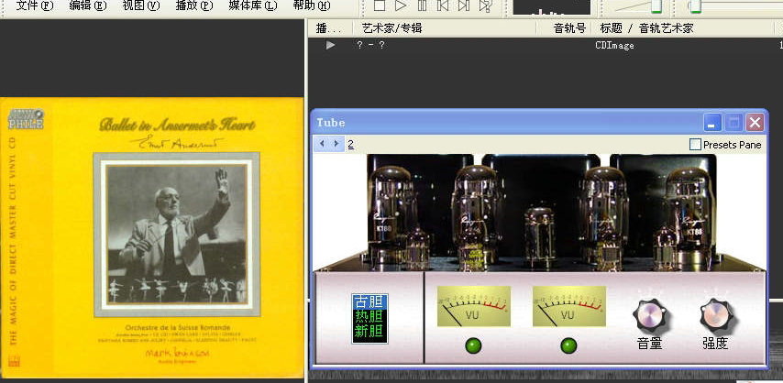Screen dimensions: 783x383
Task: Click the Play button in toolbar
Action: click(401, 5)
